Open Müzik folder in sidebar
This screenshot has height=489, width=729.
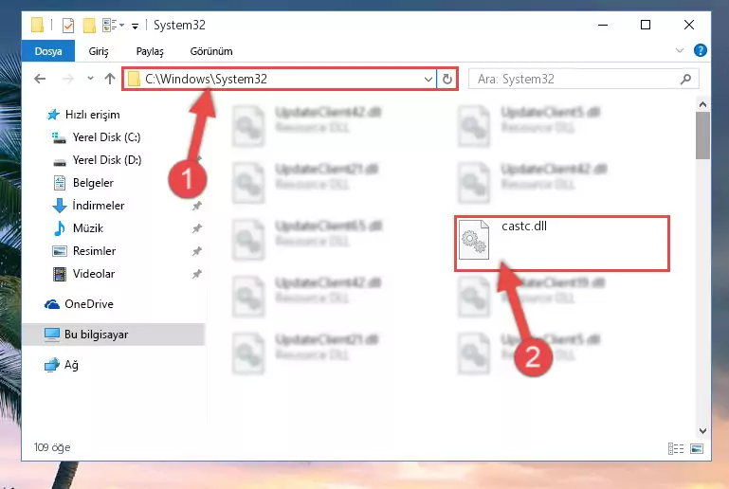click(78, 228)
